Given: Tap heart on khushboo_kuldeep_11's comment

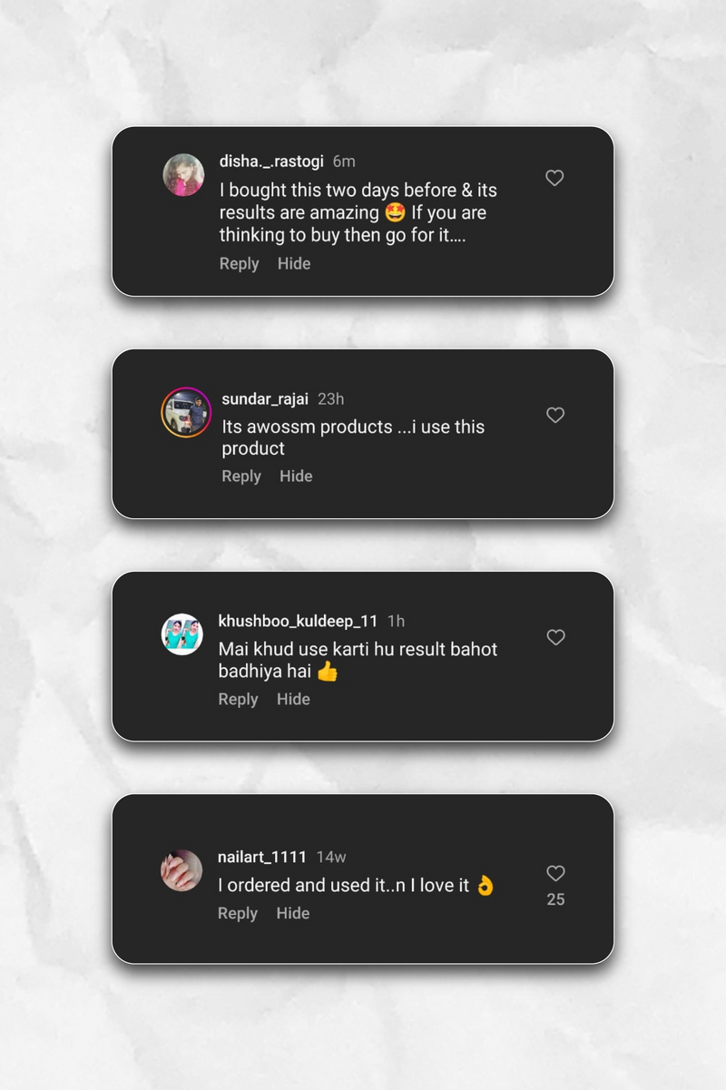Looking at the screenshot, I should click(555, 637).
